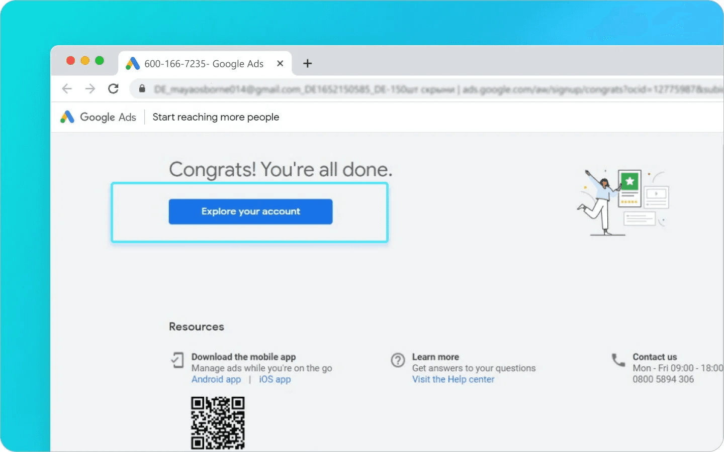Click the browser forward arrow
724x452 pixels.
click(x=90, y=89)
